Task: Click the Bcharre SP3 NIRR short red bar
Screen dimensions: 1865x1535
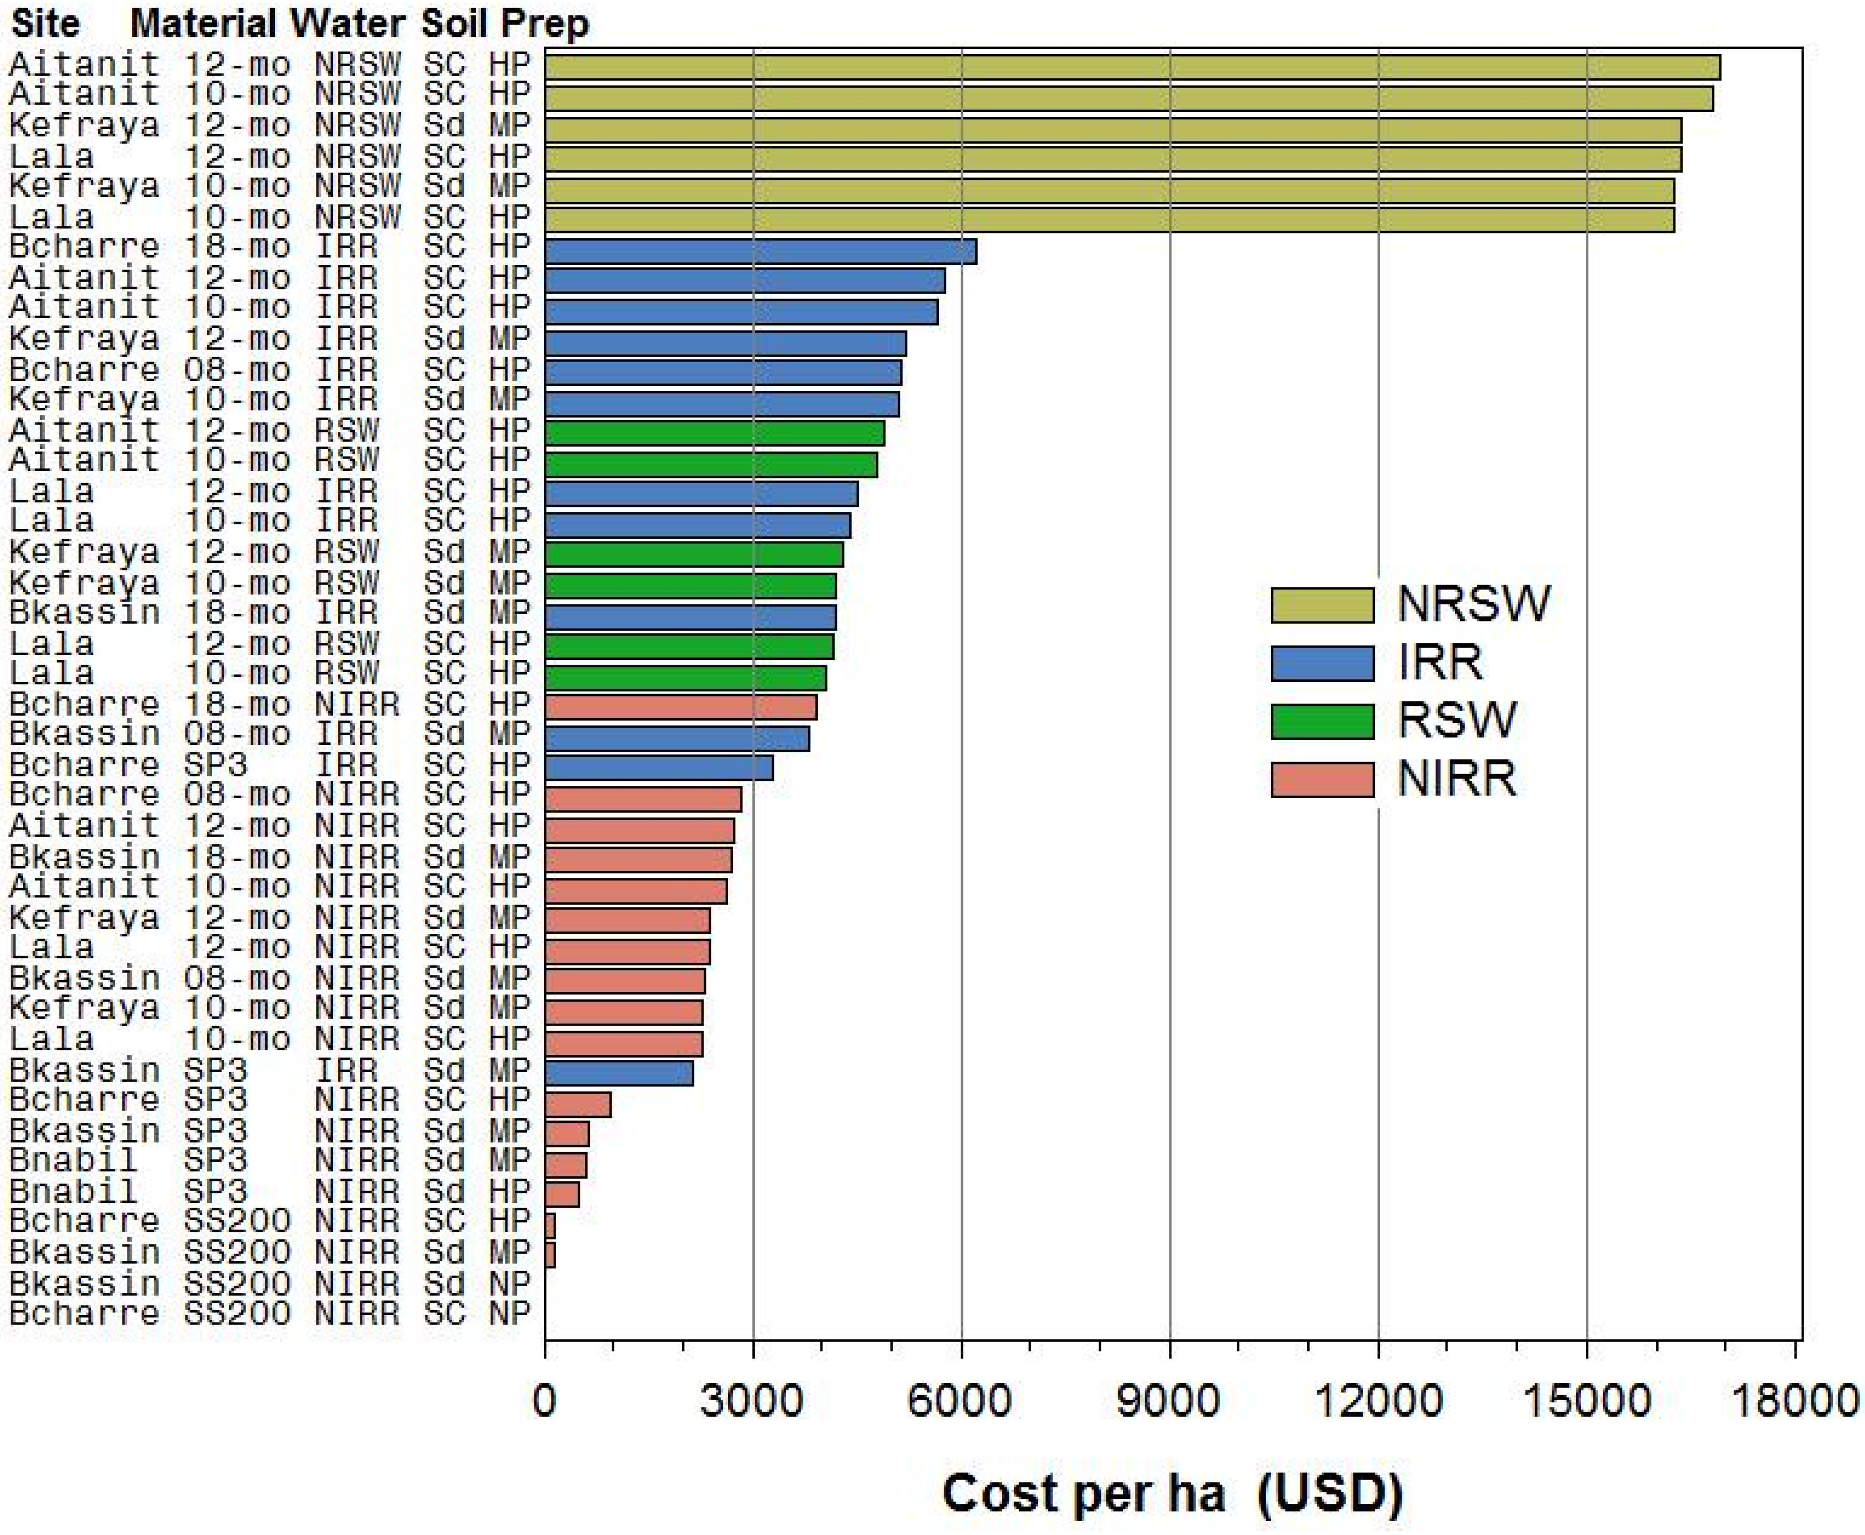Action: pos(577,1104)
